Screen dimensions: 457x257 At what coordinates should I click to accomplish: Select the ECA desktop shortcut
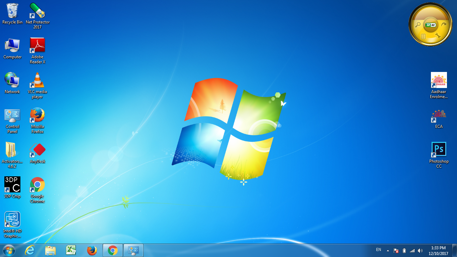pos(439,118)
